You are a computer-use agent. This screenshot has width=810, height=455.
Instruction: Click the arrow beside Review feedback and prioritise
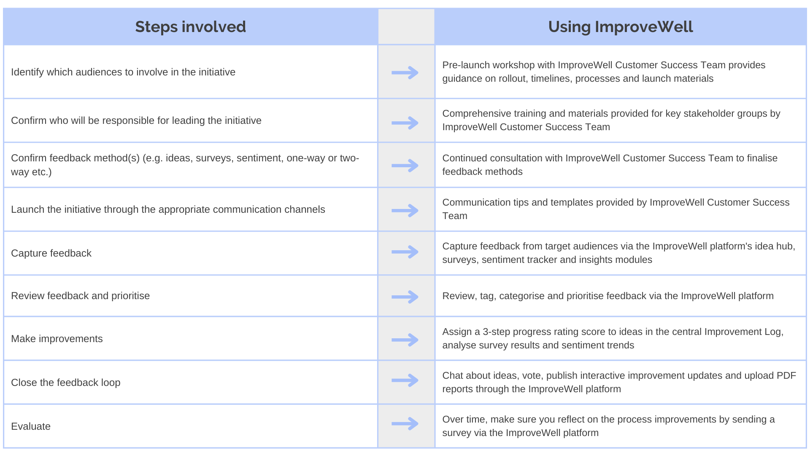pos(405,297)
